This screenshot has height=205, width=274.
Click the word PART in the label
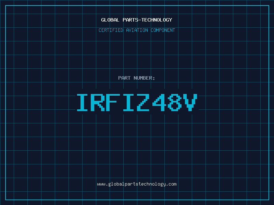tap(124, 78)
